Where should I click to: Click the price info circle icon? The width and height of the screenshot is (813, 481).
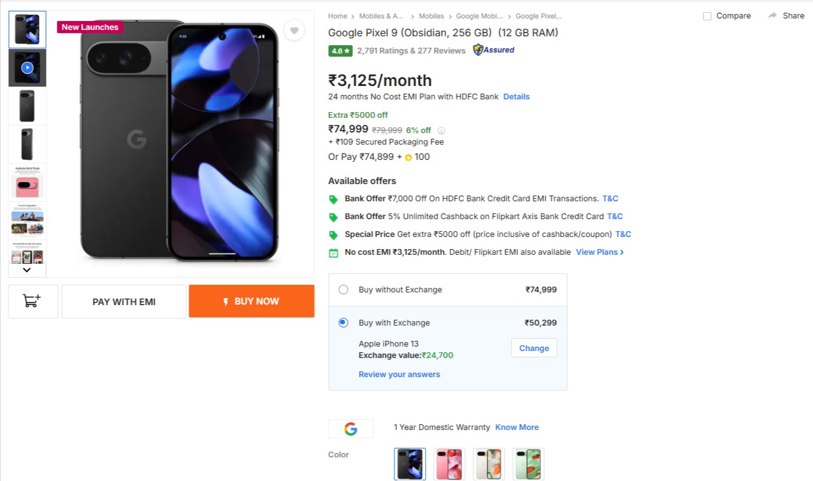tap(442, 131)
